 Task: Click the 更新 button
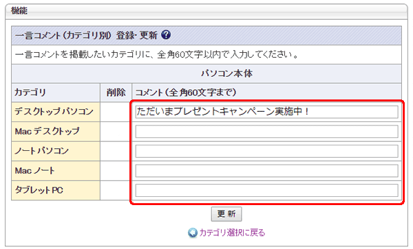pyautogui.click(x=226, y=214)
